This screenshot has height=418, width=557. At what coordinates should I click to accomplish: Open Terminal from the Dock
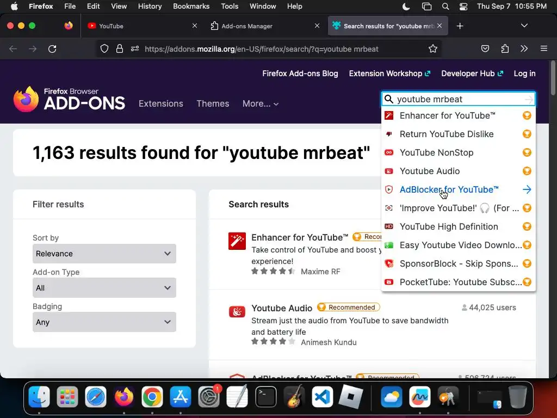click(265, 397)
